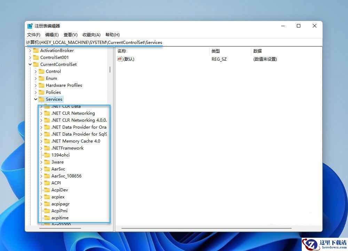Viewport: 348px width, 251px height.
Task: Expand the 3ware key
Action: click(x=41, y=162)
